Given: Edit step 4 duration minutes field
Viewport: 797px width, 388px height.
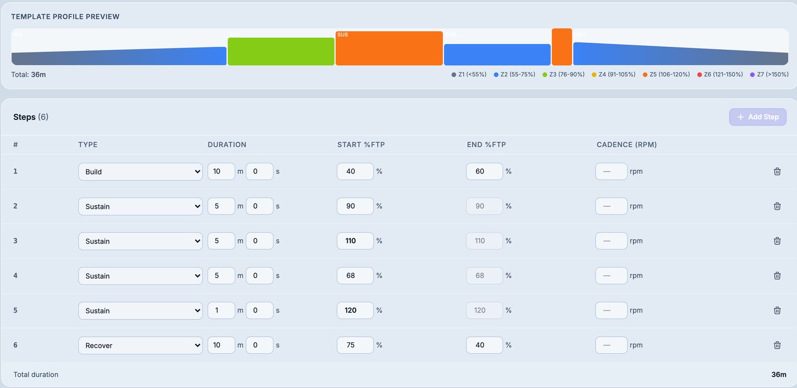Looking at the screenshot, I should (x=221, y=276).
